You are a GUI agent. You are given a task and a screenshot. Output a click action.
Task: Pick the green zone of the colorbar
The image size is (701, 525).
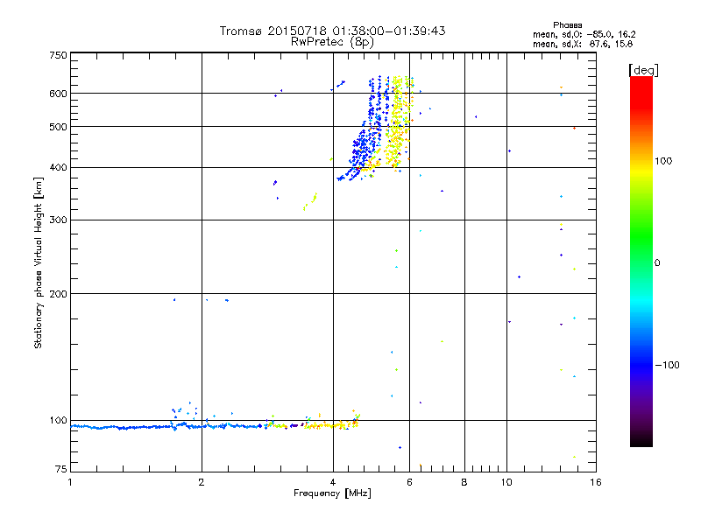point(641,236)
